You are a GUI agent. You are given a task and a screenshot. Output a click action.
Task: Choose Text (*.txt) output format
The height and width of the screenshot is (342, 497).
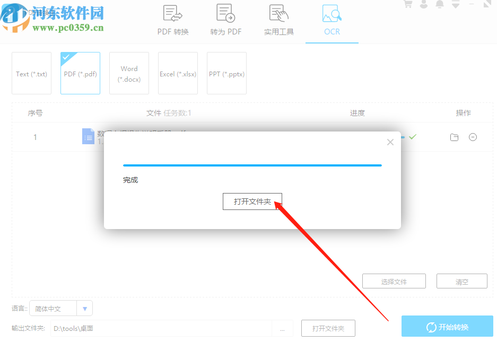(31, 73)
